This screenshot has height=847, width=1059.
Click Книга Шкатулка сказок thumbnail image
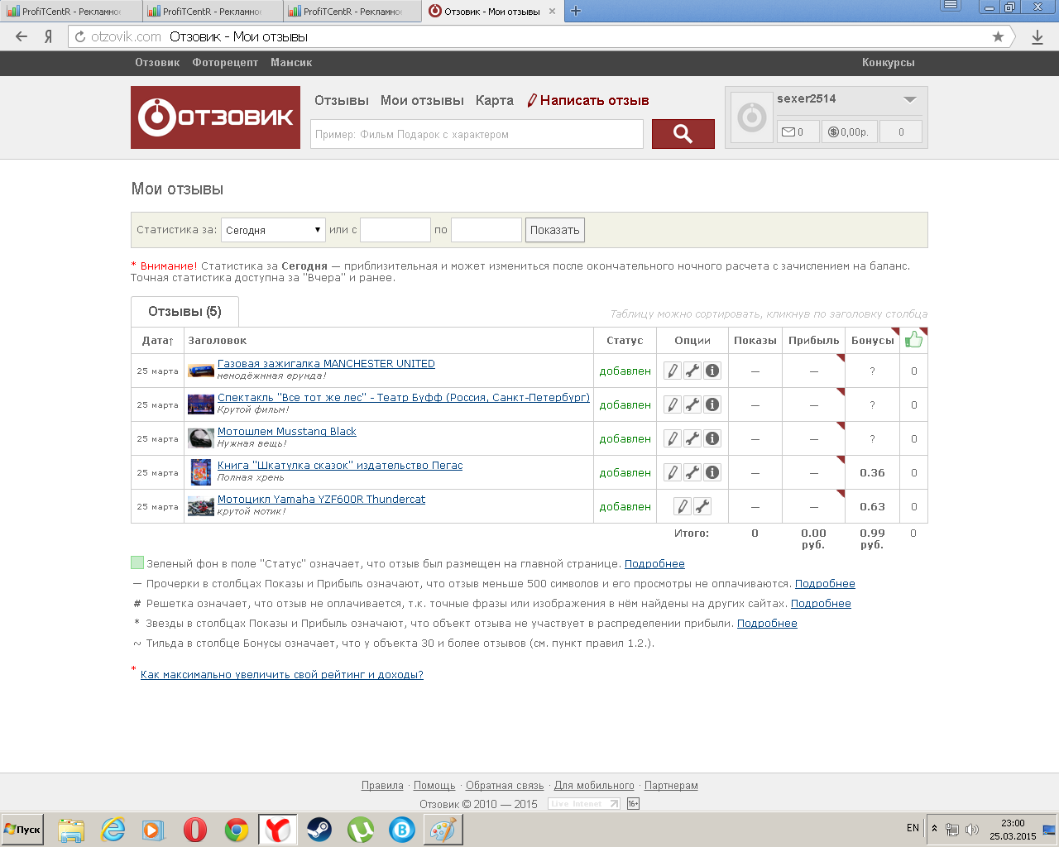[x=201, y=472]
